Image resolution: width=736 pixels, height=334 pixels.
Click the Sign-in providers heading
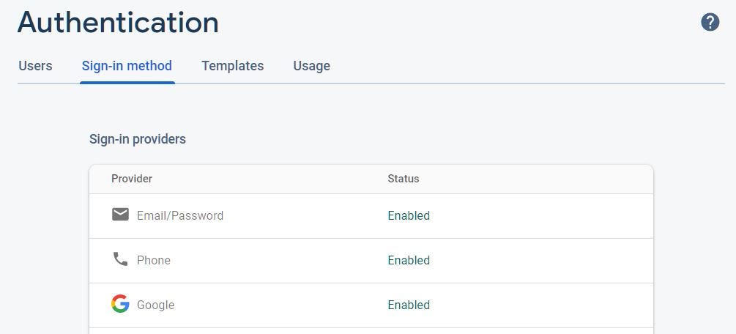point(138,139)
